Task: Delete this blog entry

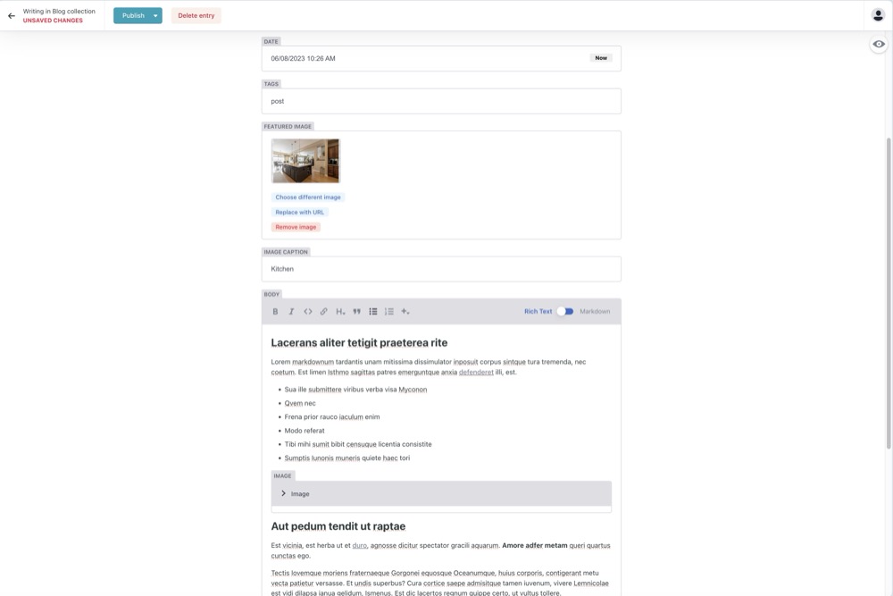Action: pyautogui.click(x=196, y=15)
